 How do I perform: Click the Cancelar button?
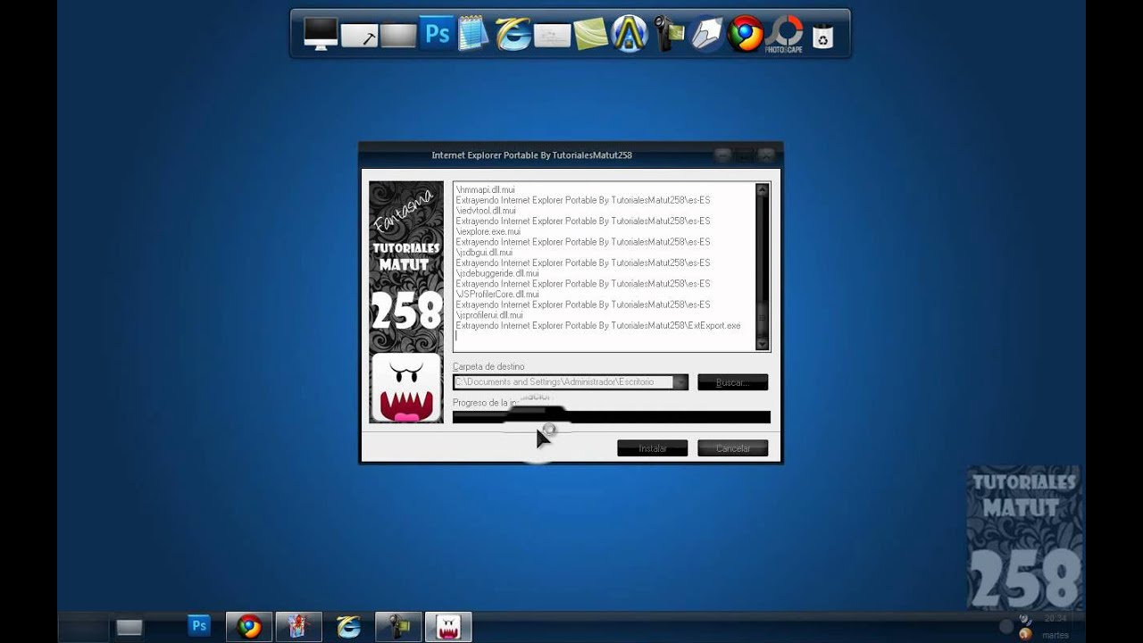[x=733, y=448]
